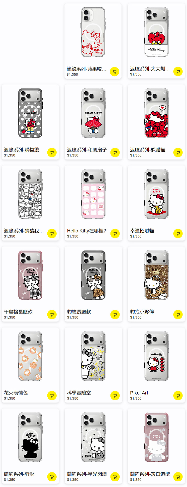This screenshot has height=487, width=187.
Task: Add Pixel Art case to cart
Action: 178,395
